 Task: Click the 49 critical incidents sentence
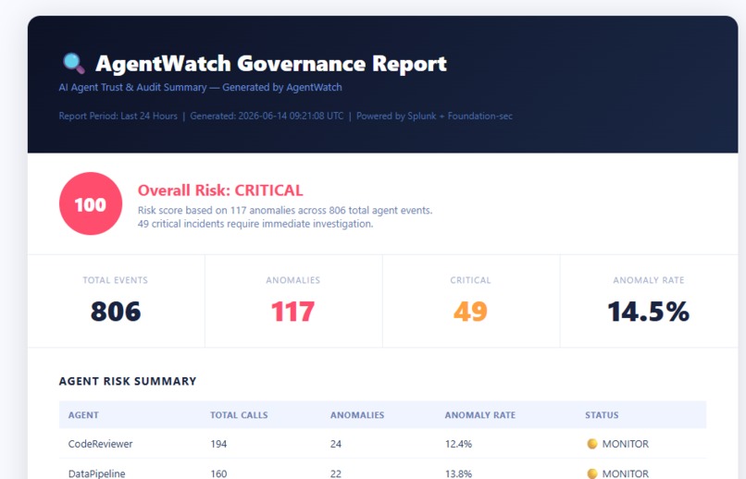255,224
